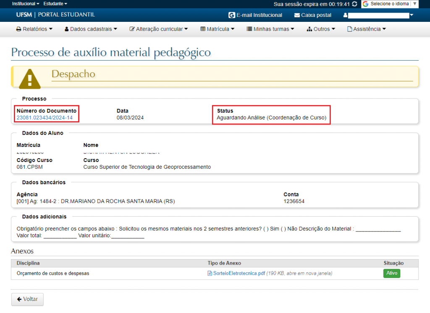Open the Estudante dropdown
The width and height of the screenshot is (430, 313).
point(55,3)
